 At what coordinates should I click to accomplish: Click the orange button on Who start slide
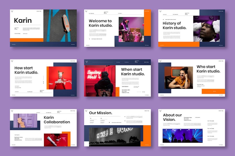(x=213, y=91)
